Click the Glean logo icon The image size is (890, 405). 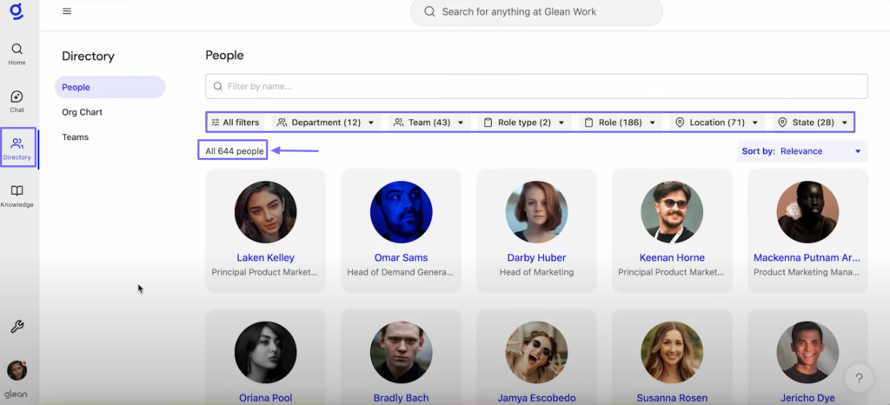pyautogui.click(x=17, y=10)
